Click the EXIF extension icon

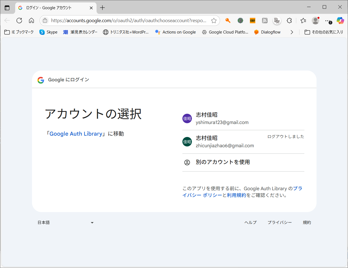tap(253, 21)
